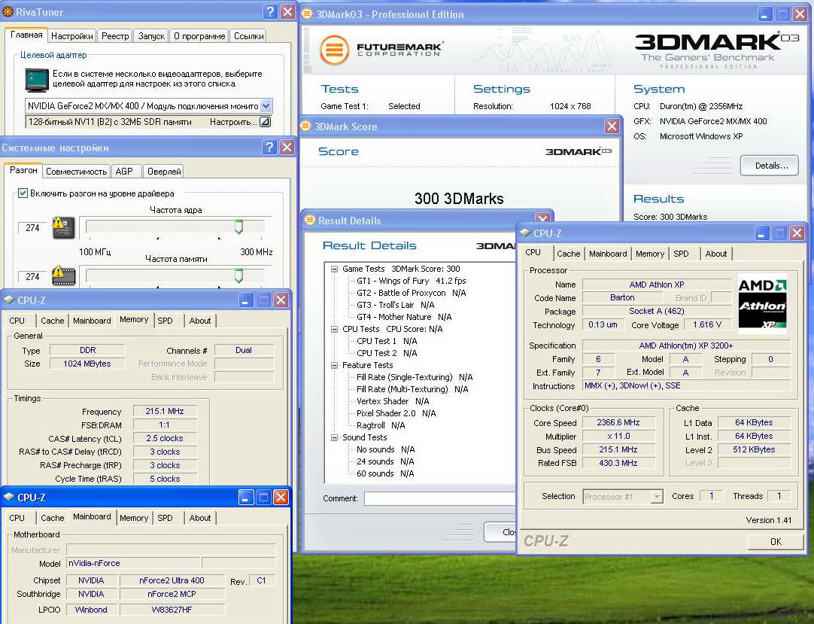Click the core clock value field 274

point(32,227)
